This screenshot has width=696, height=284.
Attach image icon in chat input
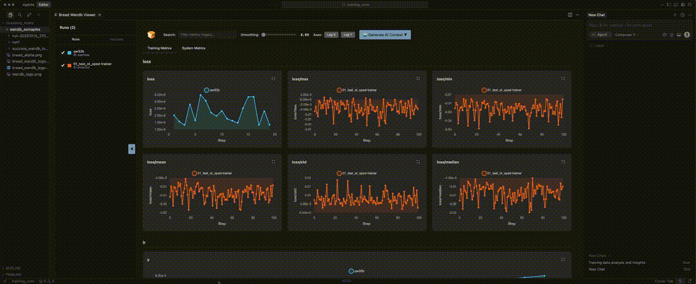pos(679,35)
